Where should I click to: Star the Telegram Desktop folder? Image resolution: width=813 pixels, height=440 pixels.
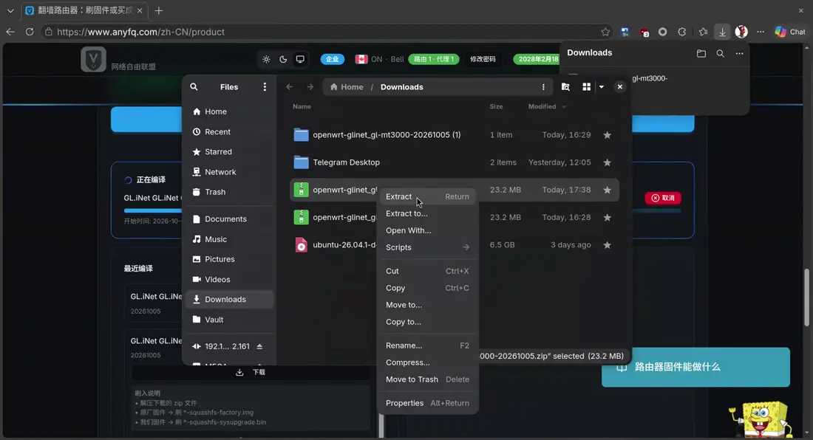point(607,162)
